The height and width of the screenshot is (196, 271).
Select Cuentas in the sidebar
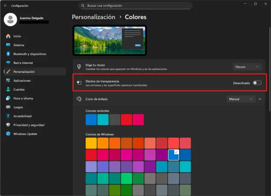click(x=19, y=89)
